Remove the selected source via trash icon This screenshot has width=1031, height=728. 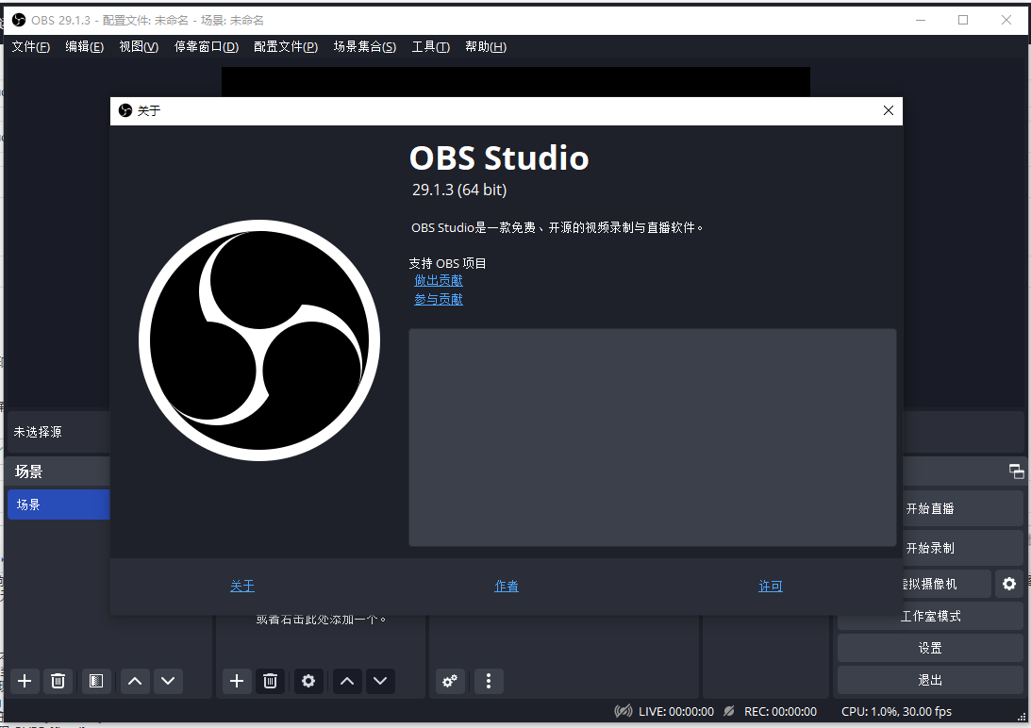(270, 681)
